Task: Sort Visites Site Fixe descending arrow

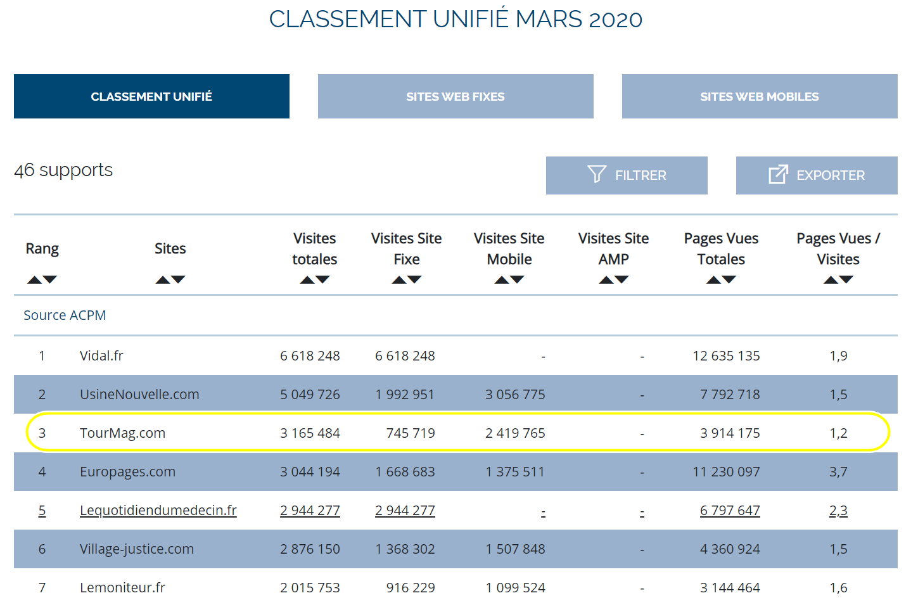Action: 415,280
